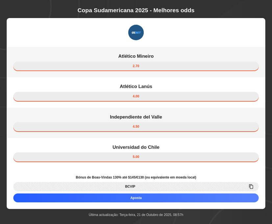The height and width of the screenshot is (224, 272).
Task: Click the Atlético Mineiro grey row background
Action: pyautogui.click(x=49, y=53)
